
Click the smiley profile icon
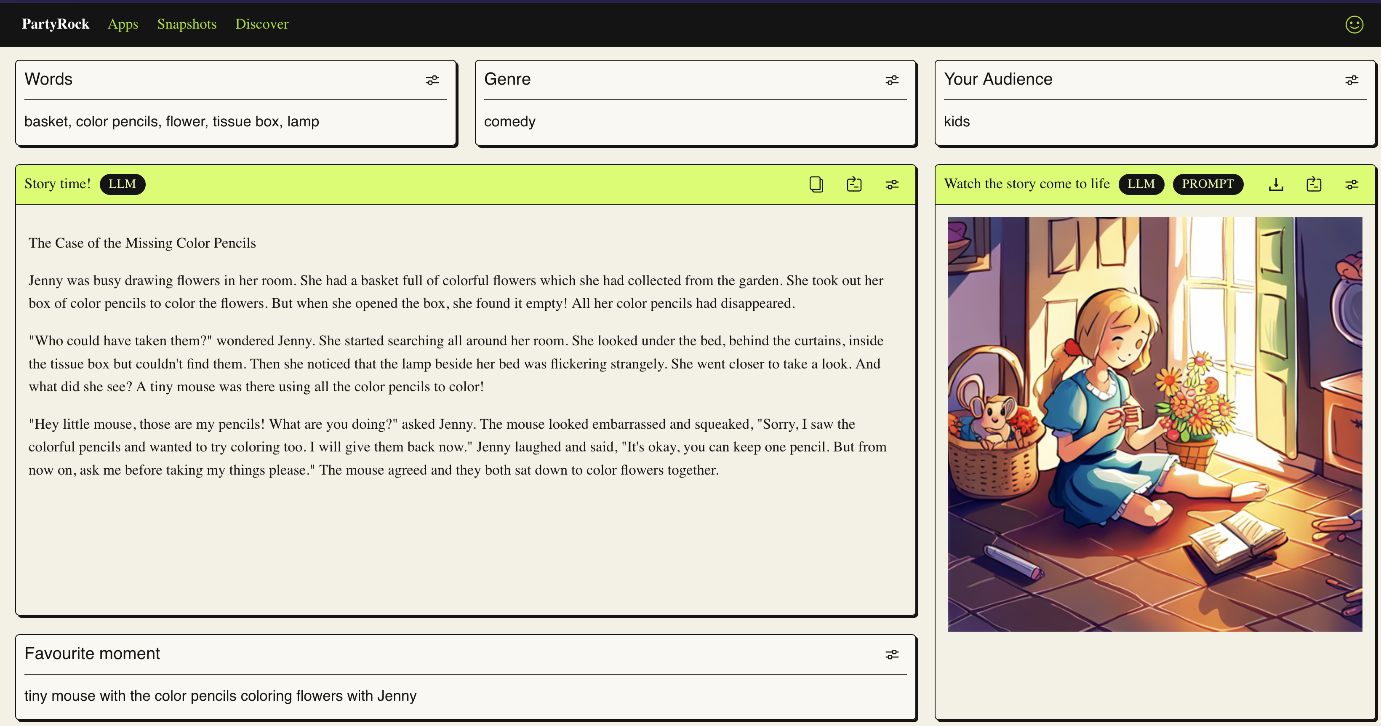coord(1354,24)
